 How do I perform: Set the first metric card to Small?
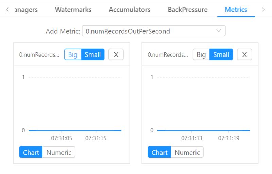[92, 54]
